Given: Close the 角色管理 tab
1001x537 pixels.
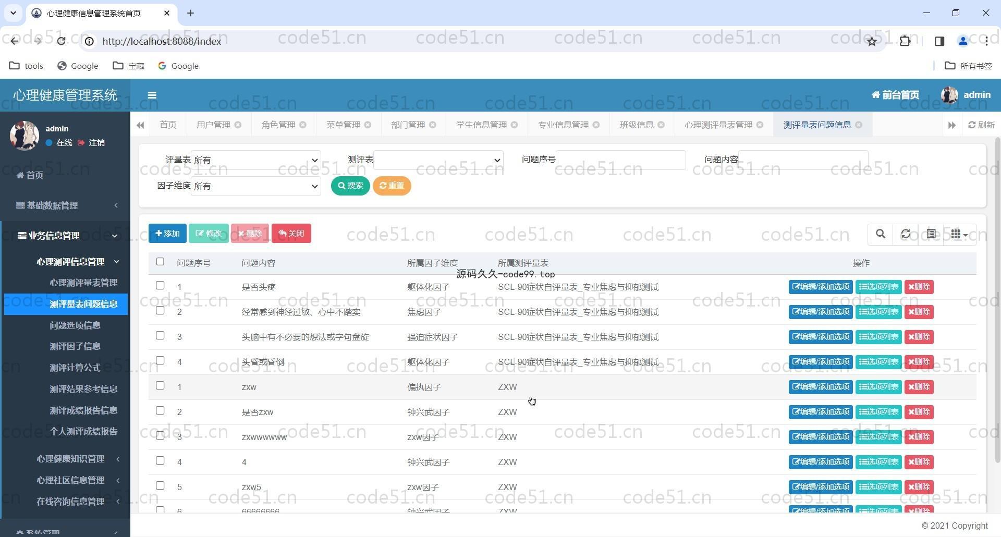Looking at the screenshot, I should pos(303,125).
